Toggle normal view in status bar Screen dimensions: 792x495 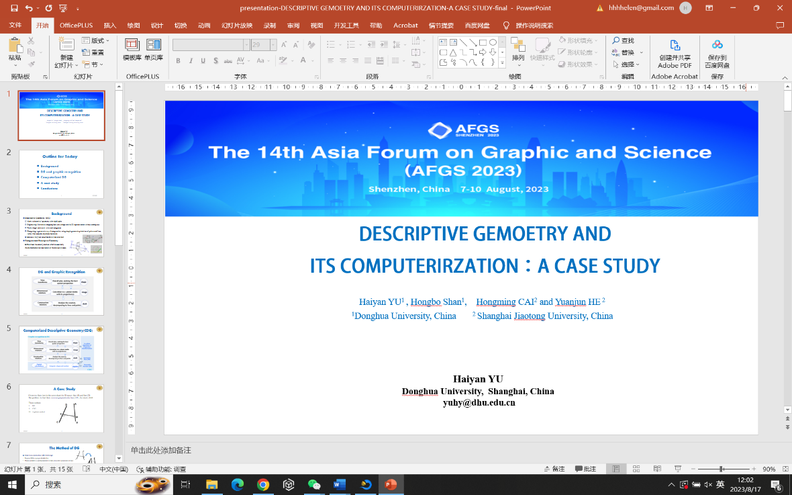click(615, 469)
